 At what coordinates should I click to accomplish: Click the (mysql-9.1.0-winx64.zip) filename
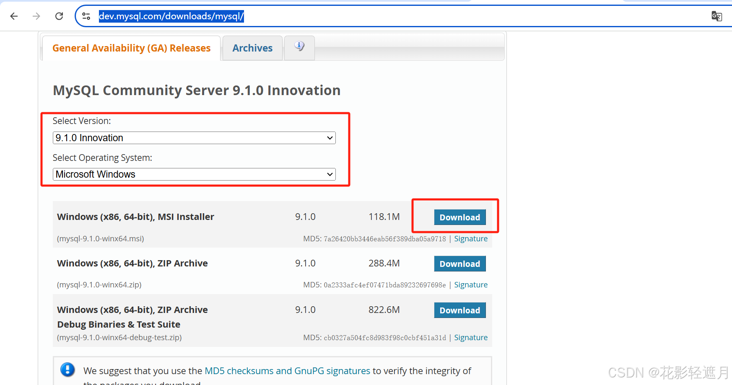(x=99, y=284)
